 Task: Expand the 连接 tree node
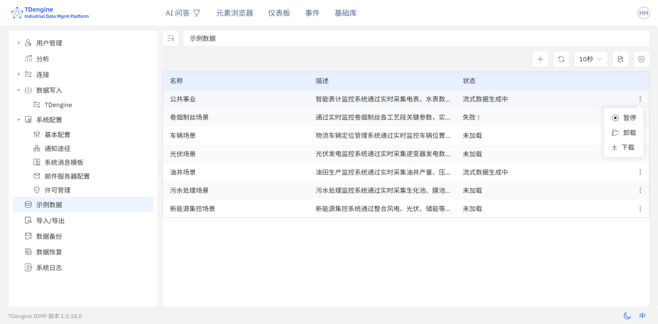click(19, 74)
